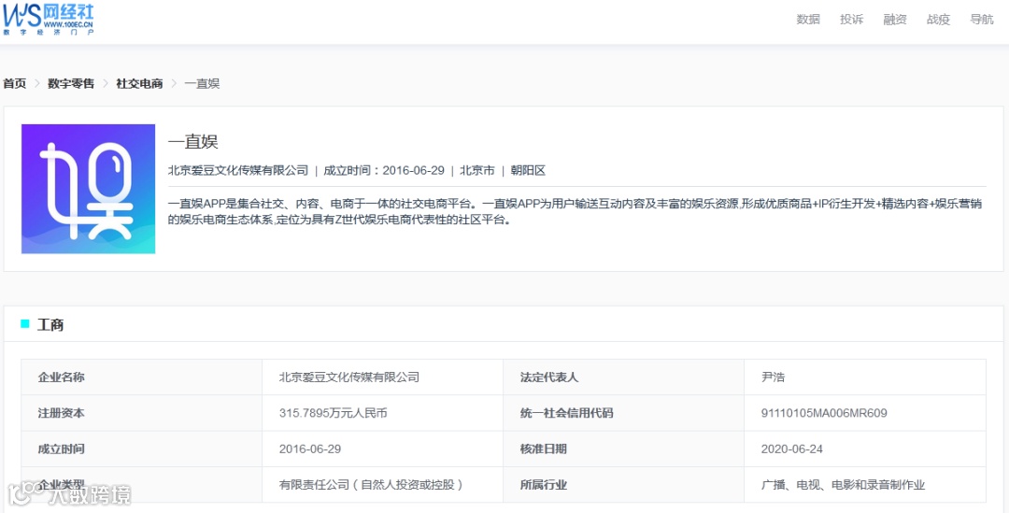Image resolution: width=1009 pixels, height=513 pixels.
Task: Click the 所属行业 label cell
Action: click(x=623, y=485)
